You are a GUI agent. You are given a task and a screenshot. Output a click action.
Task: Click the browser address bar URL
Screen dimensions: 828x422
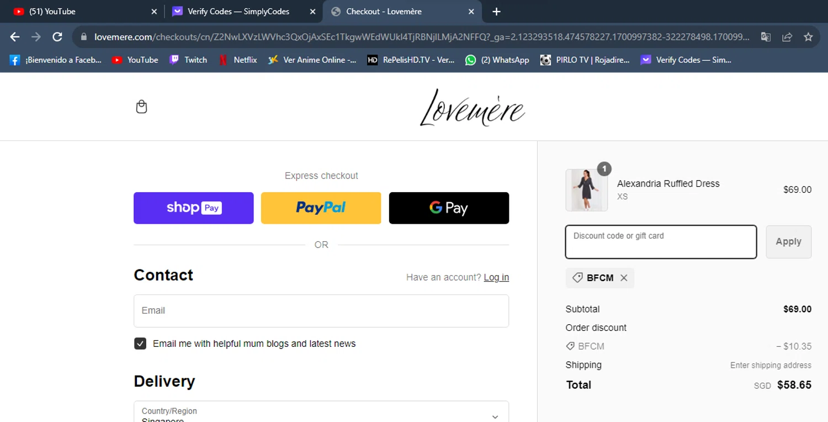[422, 37]
